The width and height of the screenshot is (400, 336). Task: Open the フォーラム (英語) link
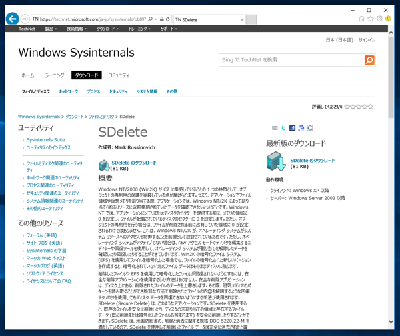click(x=42, y=235)
